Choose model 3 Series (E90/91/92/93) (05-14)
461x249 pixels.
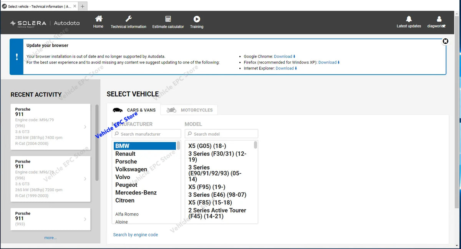[x=215, y=173]
